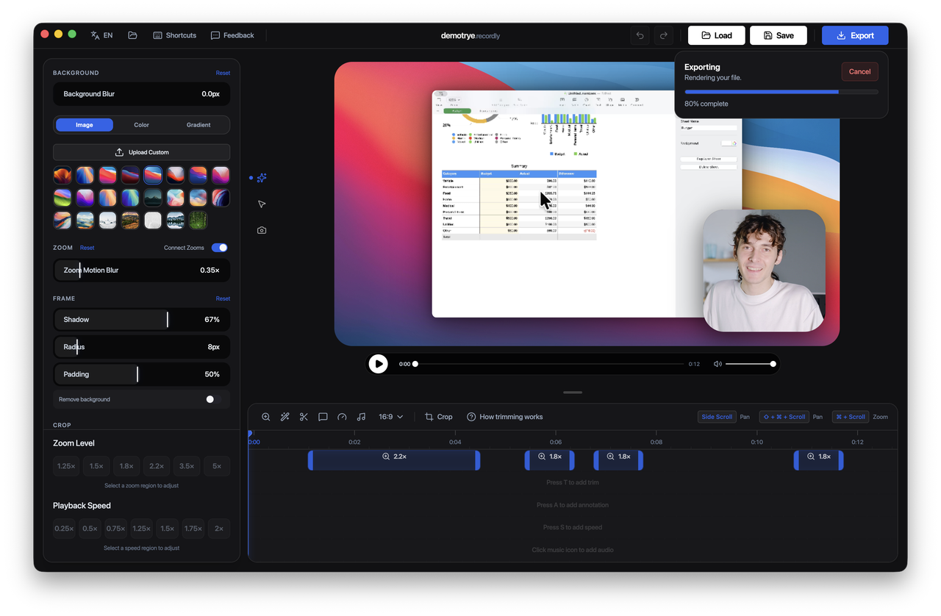Switch background type to Color tab

point(141,124)
